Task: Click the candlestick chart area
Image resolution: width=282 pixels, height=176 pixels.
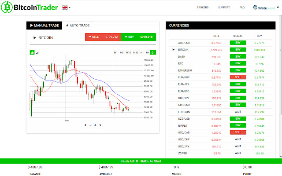Action: click(x=86, y=87)
